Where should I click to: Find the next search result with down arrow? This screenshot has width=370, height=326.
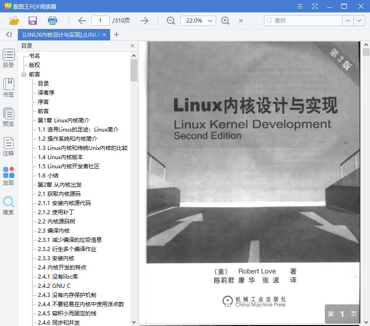click(x=359, y=21)
